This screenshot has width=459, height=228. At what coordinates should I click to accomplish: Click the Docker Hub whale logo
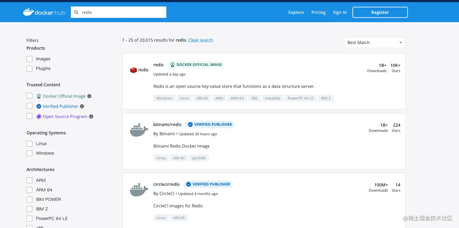coord(44,12)
